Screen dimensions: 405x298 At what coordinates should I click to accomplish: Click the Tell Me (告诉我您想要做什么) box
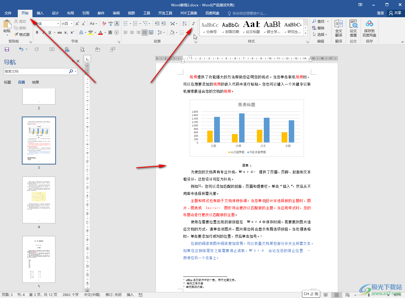coord(247,13)
